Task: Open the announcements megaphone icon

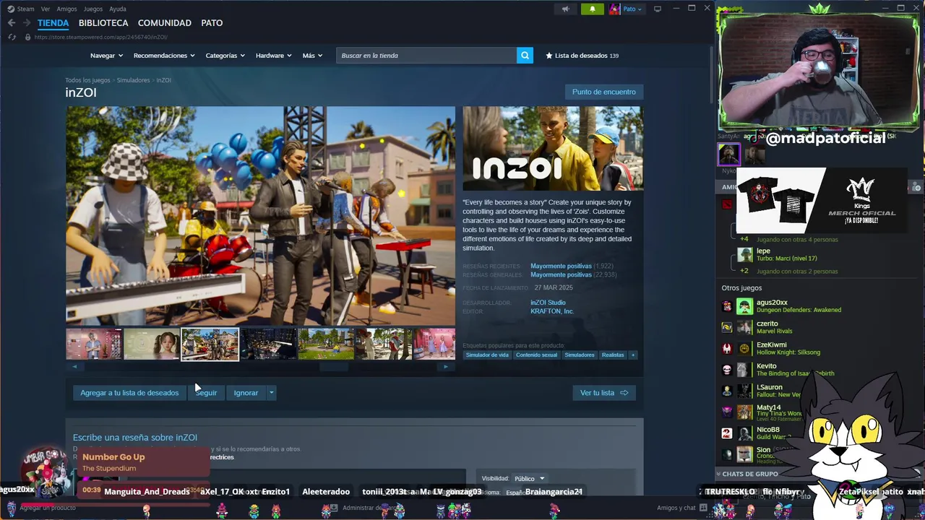Action: click(566, 9)
